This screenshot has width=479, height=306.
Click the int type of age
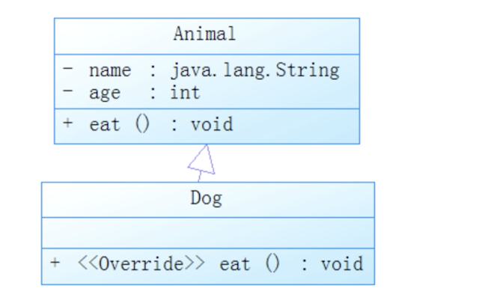tap(185, 93)
